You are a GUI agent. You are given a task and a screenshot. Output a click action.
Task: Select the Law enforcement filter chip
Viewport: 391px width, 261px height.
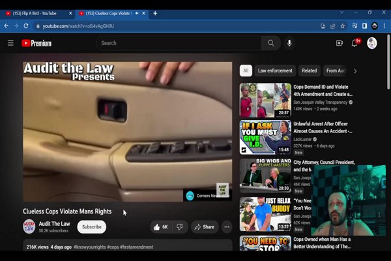click(275, 70)
